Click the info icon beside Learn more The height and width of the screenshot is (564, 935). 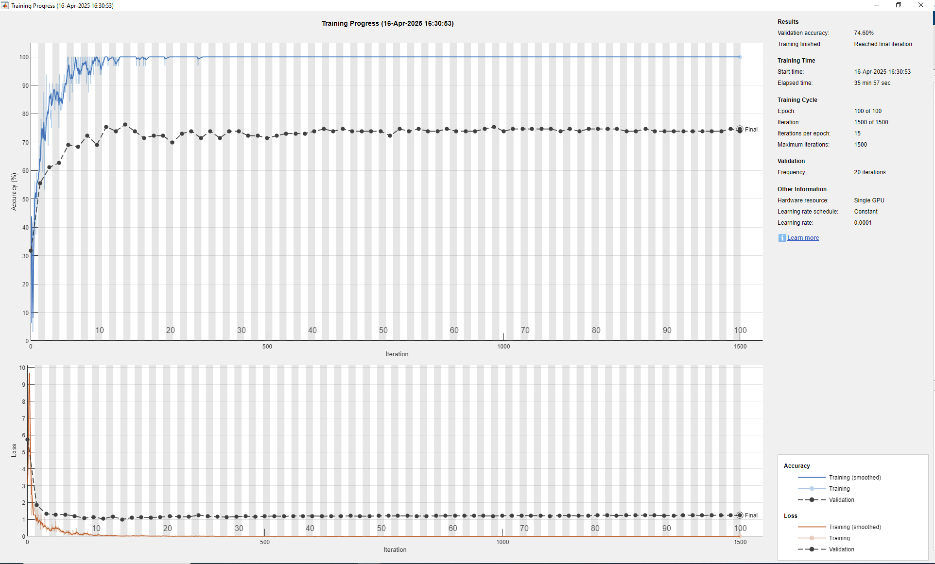coord(782,238)
